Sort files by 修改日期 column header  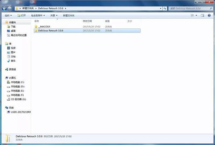(87, 21)
